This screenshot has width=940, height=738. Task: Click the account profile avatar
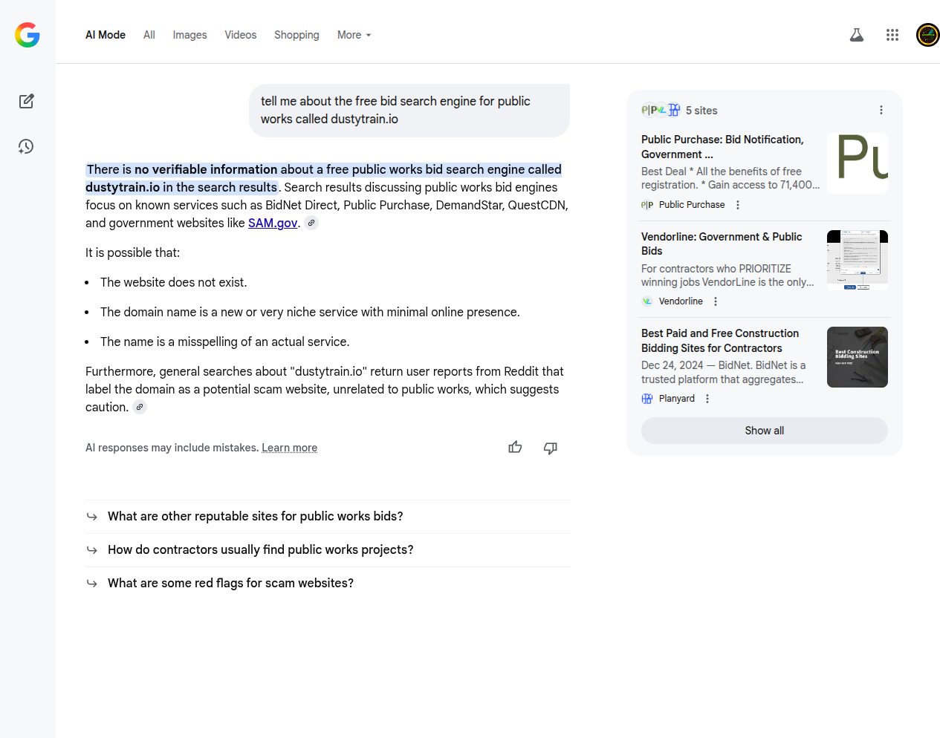click(x=927, y=35)
